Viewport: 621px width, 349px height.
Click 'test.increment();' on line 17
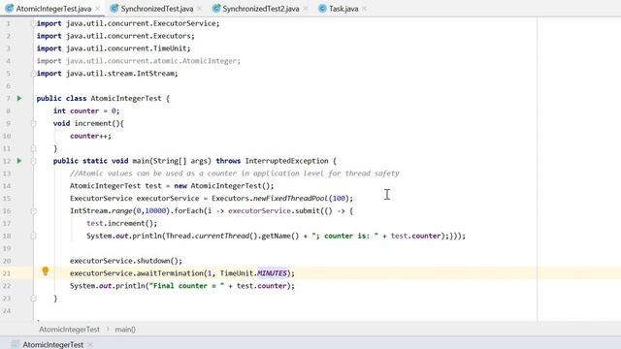(122, 223)
